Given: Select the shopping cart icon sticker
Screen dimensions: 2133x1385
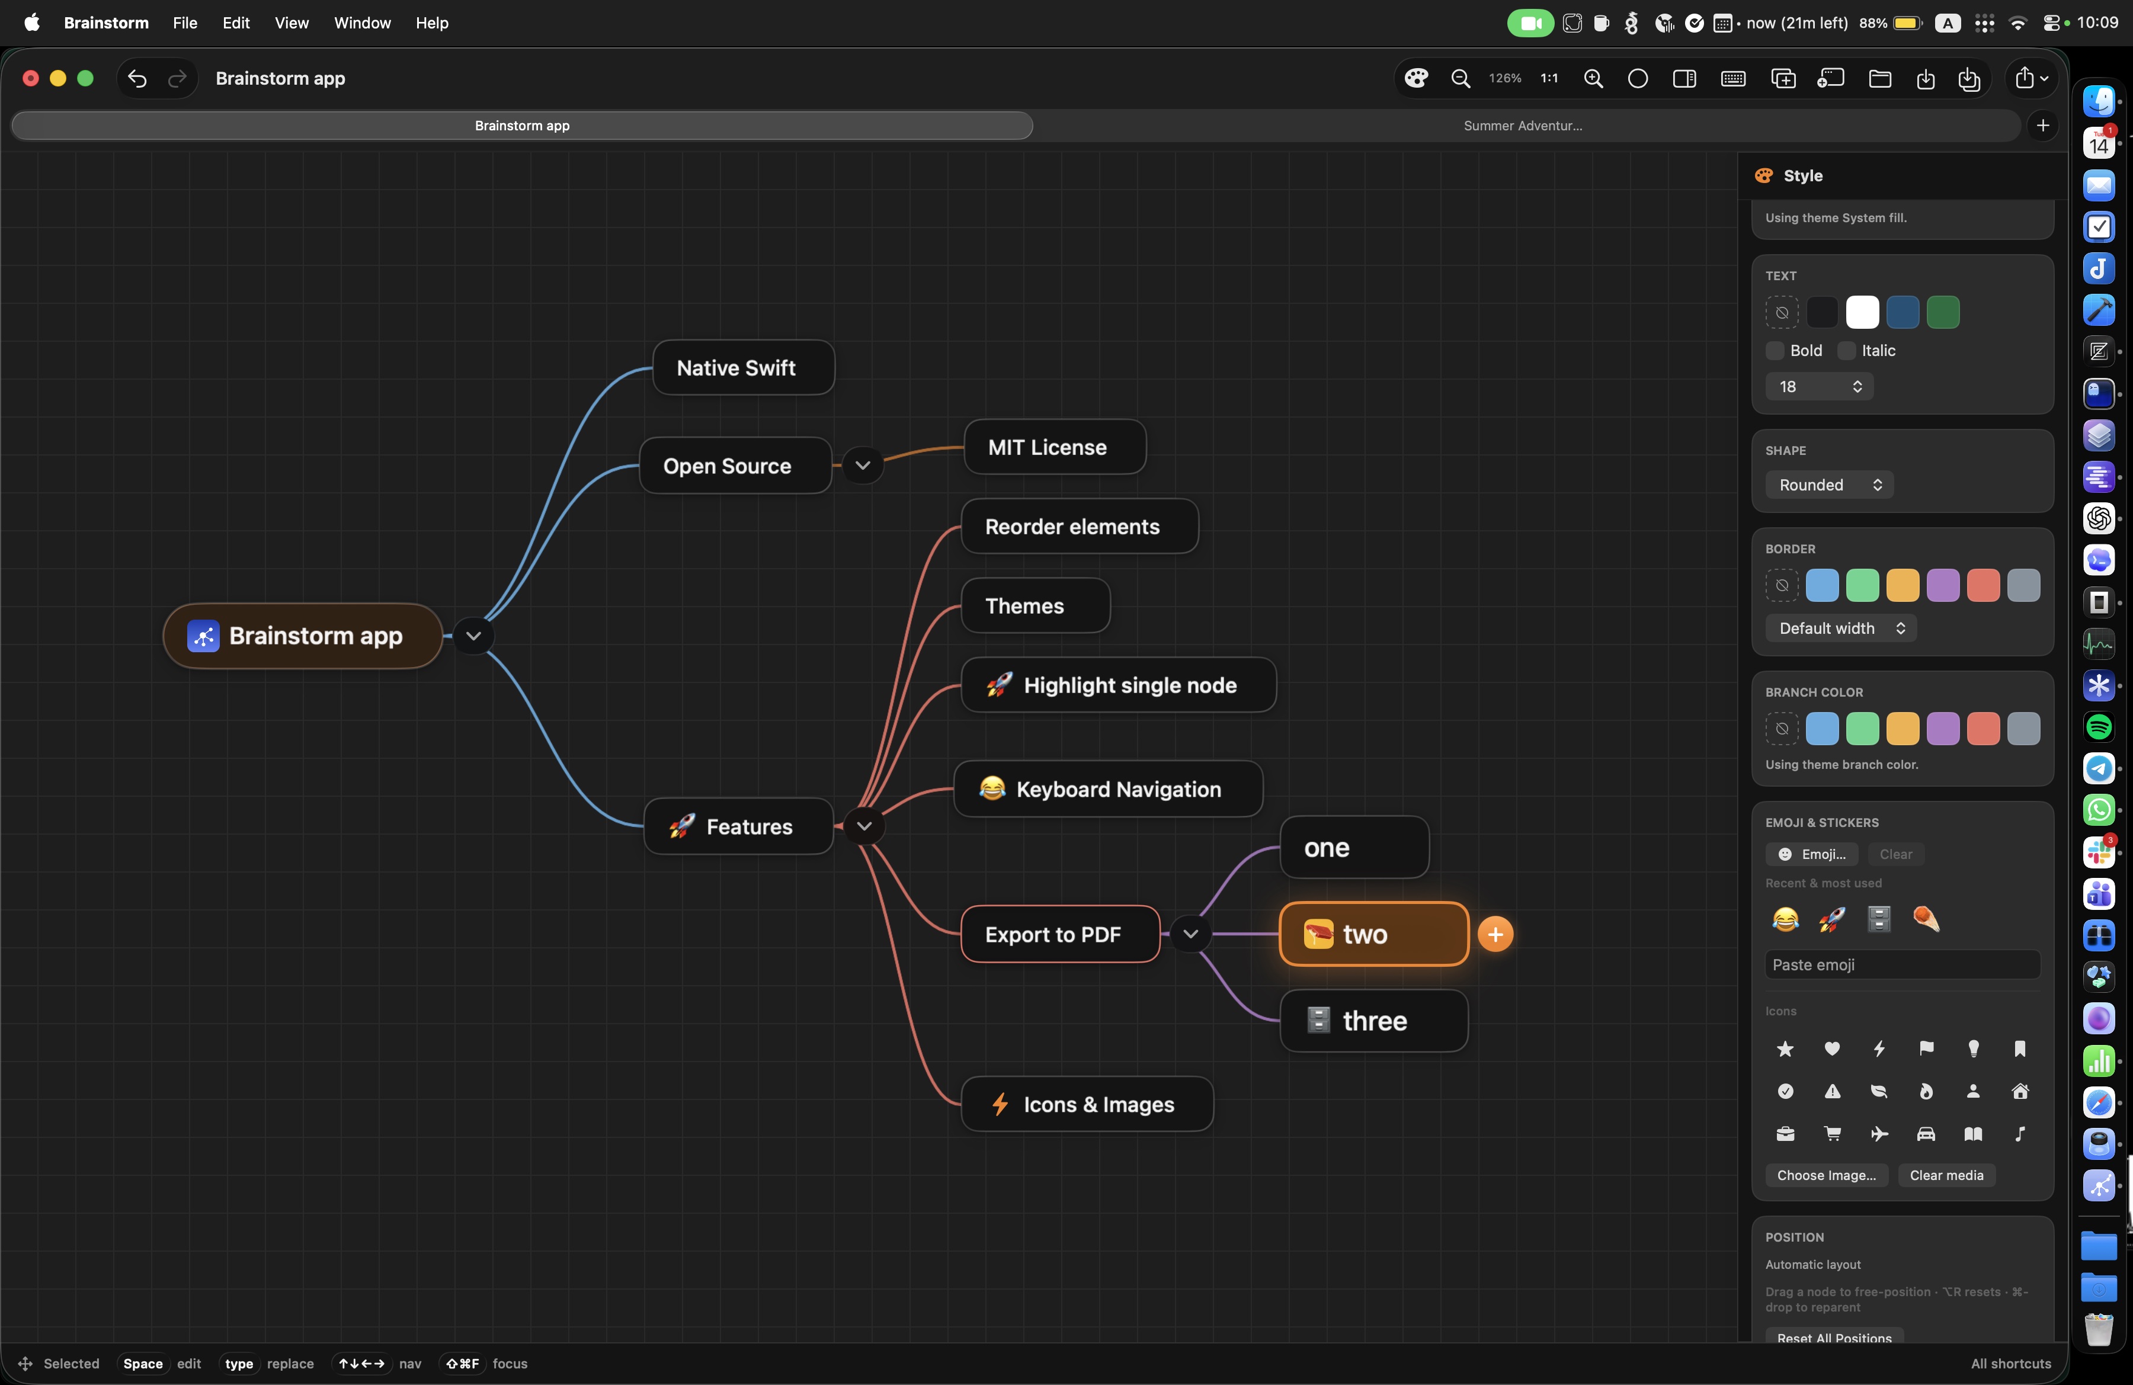Looking at the screenshot, I should pyautogui.click(x=1832, y=1134).
